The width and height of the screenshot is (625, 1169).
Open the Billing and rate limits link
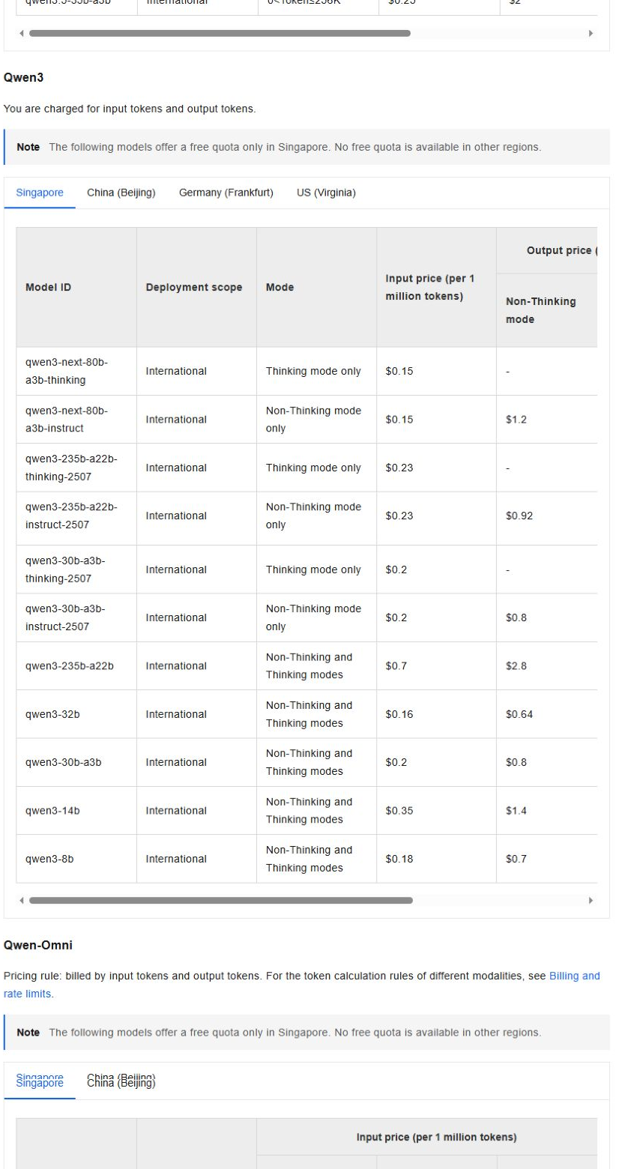point(302,985)
